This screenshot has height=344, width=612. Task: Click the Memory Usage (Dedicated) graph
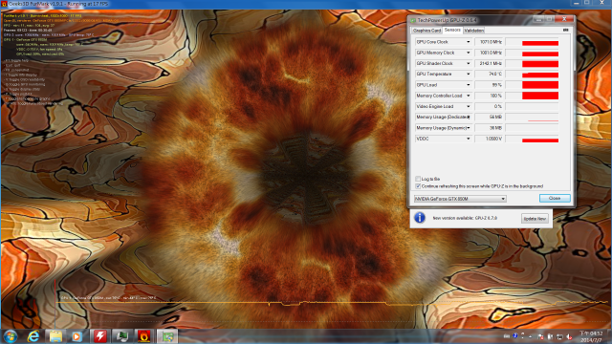coord(532,117)
